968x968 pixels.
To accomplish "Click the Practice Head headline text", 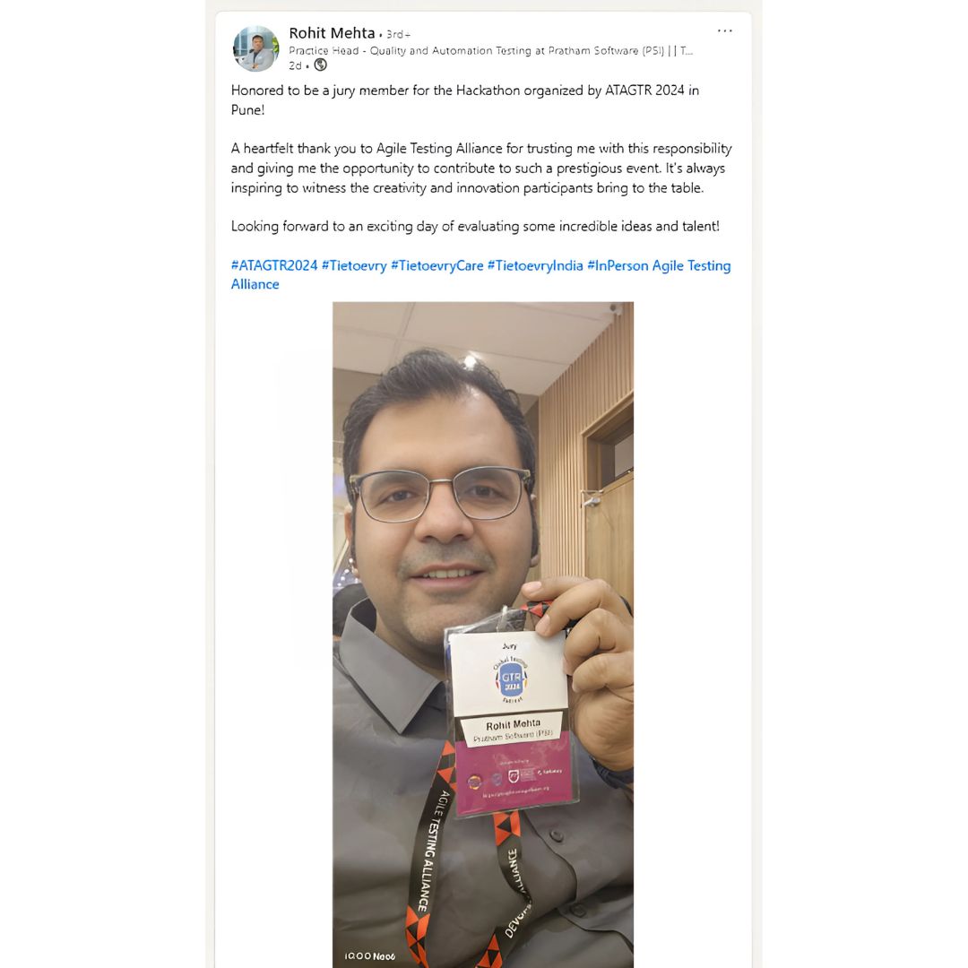I will pyautogui.click(x=491, y=50).
